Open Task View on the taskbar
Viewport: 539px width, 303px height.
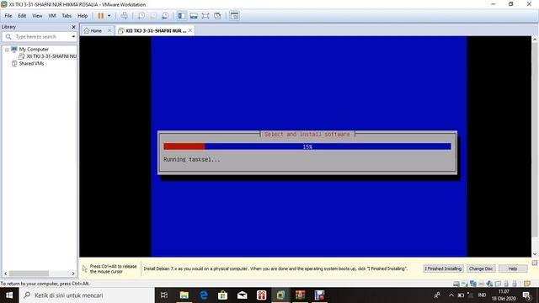(164, 295)
